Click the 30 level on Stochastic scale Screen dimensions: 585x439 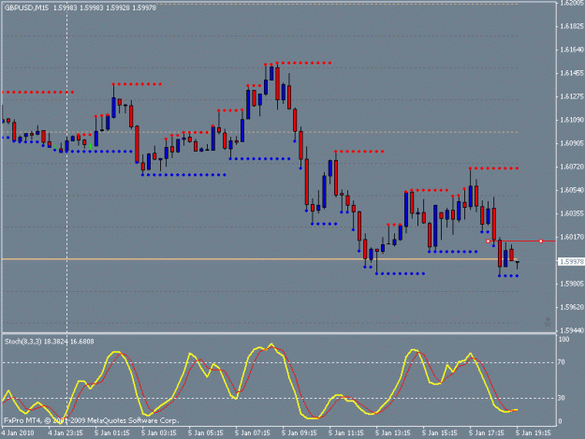pyautogui.click(x=562, y=399)
